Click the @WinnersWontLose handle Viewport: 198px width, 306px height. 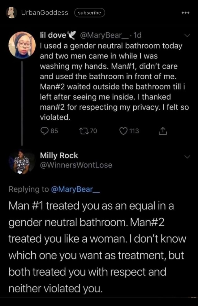(x=76, y=165)
